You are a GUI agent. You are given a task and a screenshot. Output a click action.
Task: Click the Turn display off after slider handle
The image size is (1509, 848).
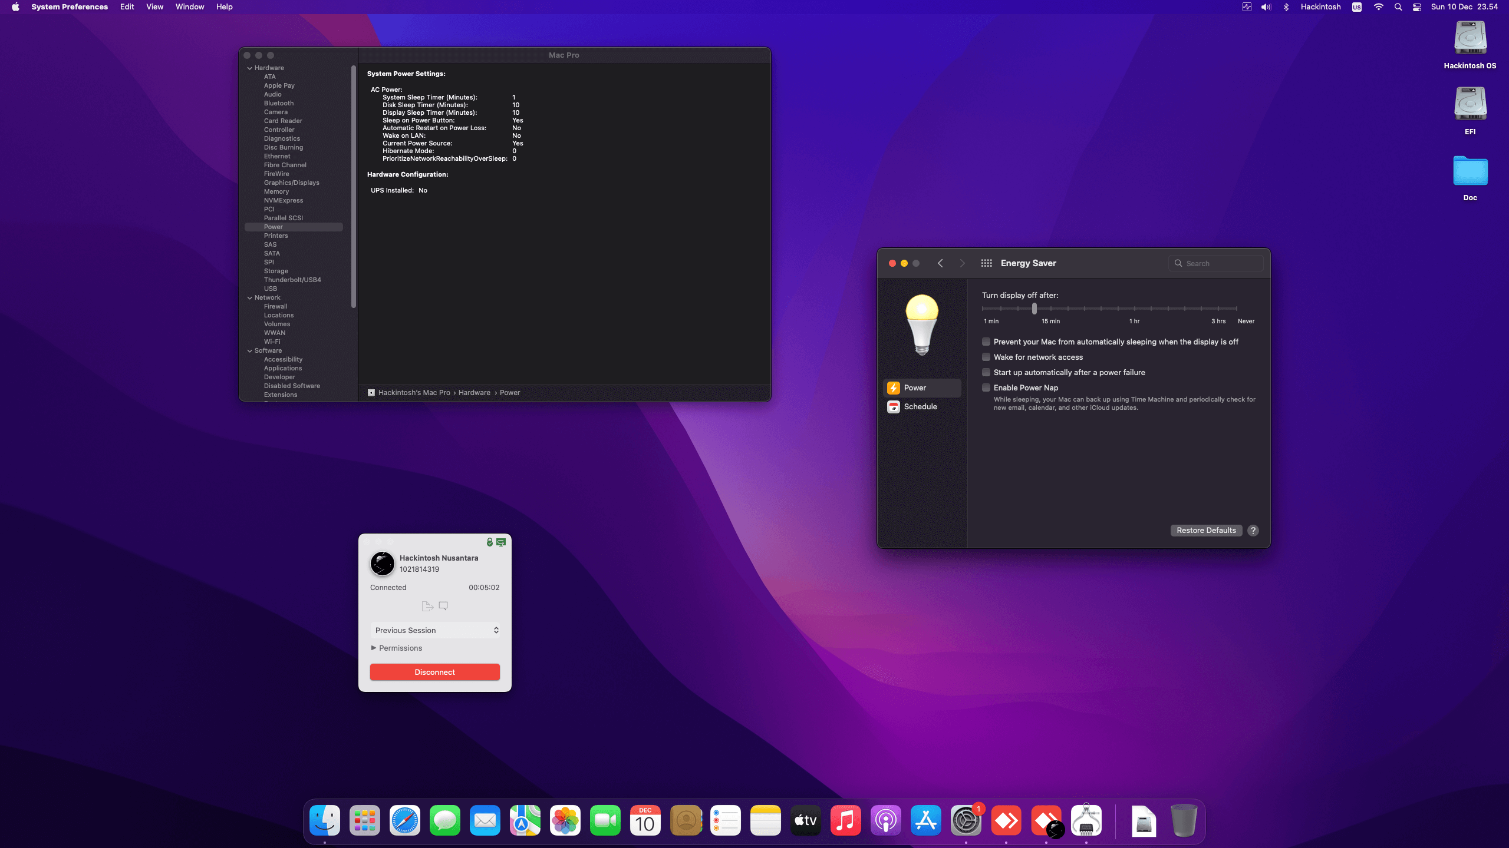1034,308
